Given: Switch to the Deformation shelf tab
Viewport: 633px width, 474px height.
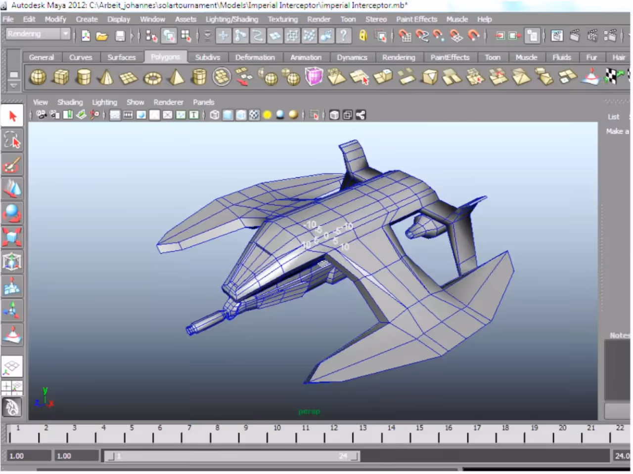Looking at the screenshot, I should (x=255, y=57).
